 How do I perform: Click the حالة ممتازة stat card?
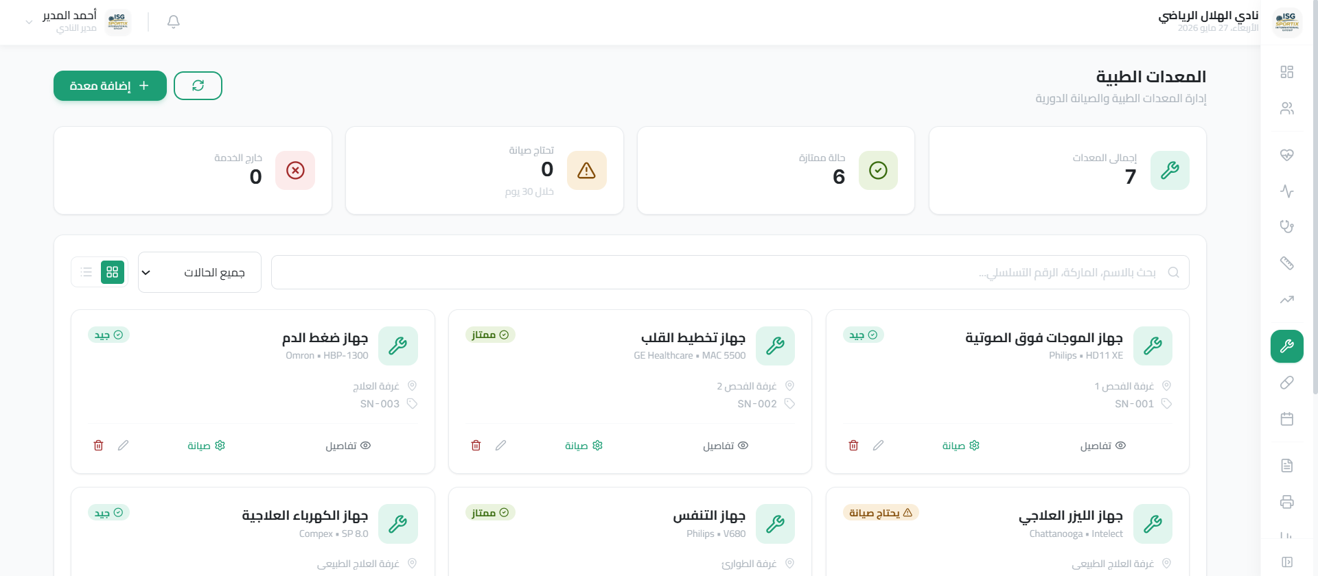(776, 170)
